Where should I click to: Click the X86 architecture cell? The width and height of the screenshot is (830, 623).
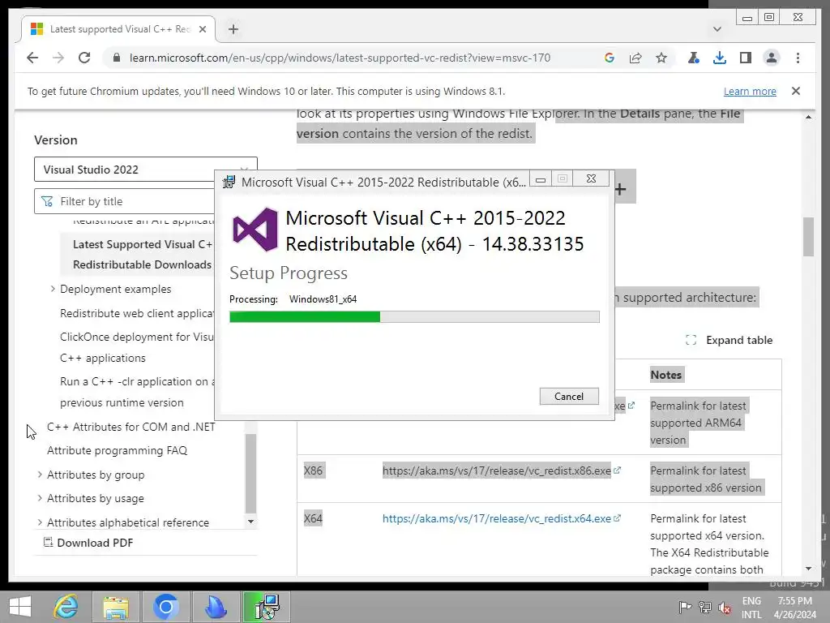[313, 470]
